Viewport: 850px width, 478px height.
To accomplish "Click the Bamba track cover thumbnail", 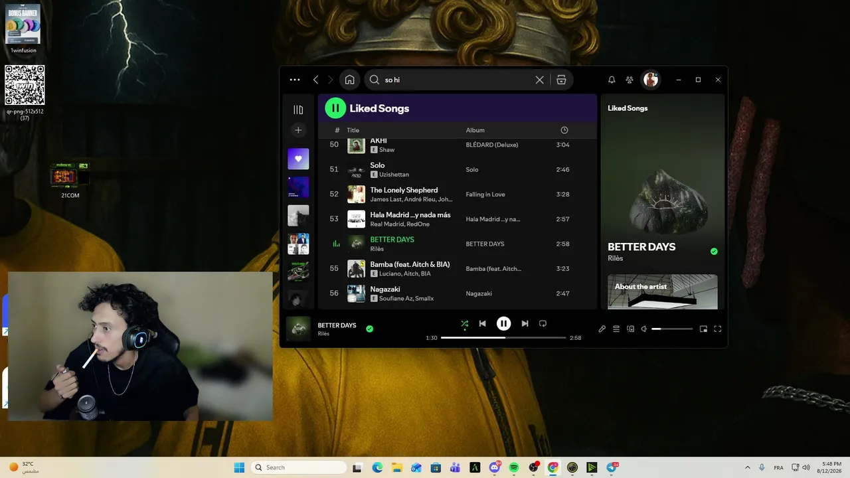I will (357, 269).
